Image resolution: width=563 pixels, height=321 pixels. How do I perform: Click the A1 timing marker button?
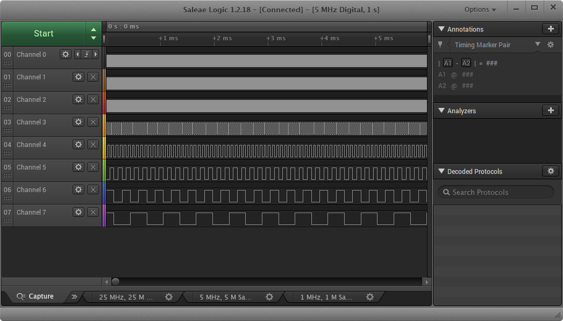448,63
